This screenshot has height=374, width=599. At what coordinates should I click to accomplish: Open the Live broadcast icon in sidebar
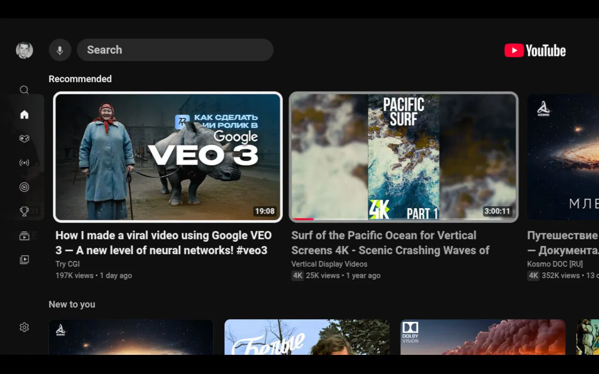coord(24,163)
